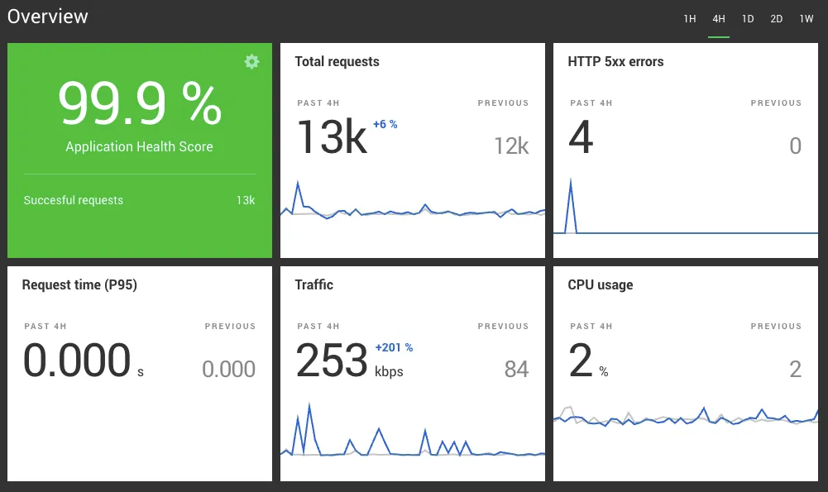828x492 pixels.
Task: Select the 1H time range
Action: pos(690,18)
